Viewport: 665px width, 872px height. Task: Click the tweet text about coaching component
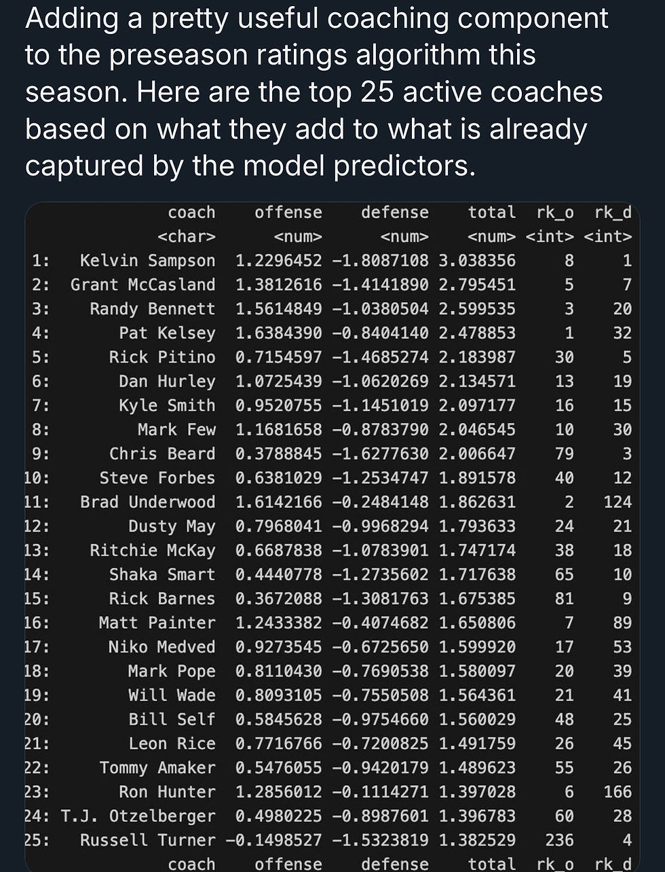coord(316,92)
